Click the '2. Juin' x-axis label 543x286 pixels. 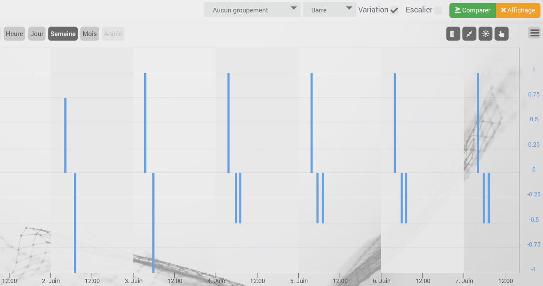pos(51,281)
